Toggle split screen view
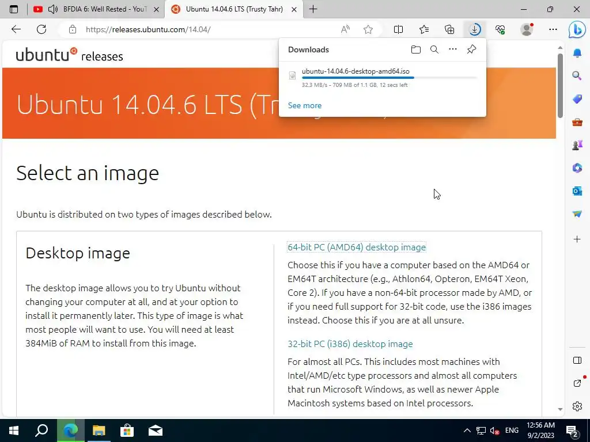Viewport: 590px width, 442px height. tap(398, 29)
